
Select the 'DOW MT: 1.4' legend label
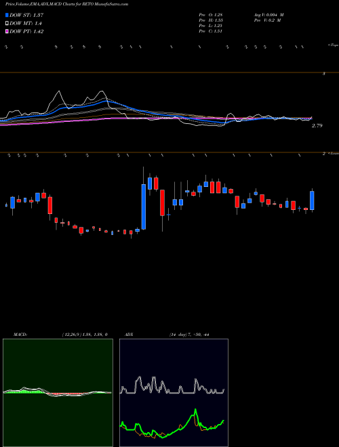pyautogui.click(x=26, y=24)
